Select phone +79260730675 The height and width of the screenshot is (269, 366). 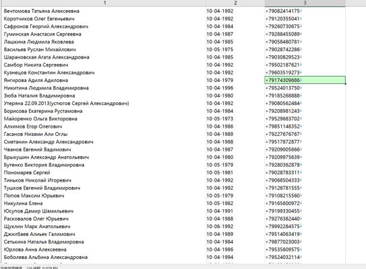[x=282, y=26]
